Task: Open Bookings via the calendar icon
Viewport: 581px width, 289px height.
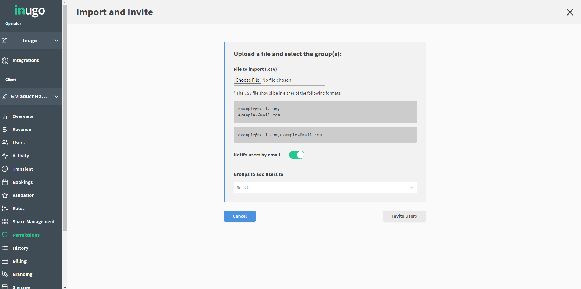Action: tap(5, 182)
